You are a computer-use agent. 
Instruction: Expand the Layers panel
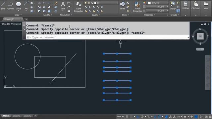click(x=96, y=15)
